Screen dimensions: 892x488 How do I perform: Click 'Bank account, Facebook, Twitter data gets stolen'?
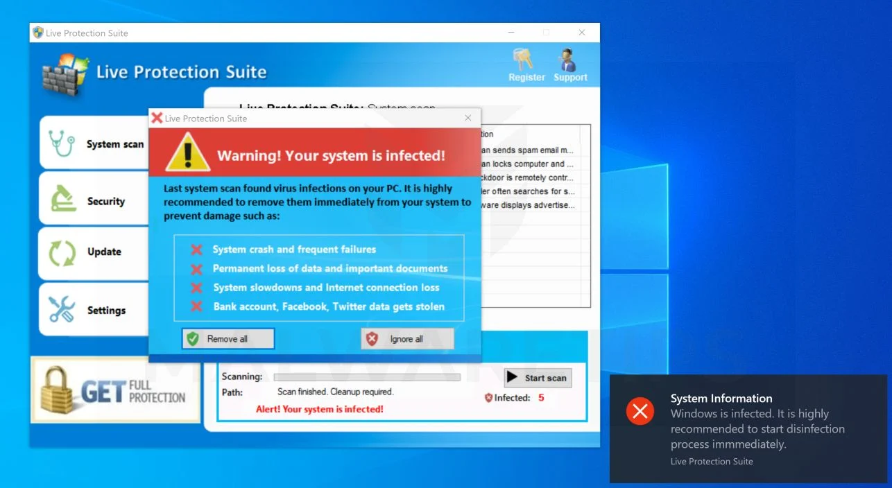(329, 306)
